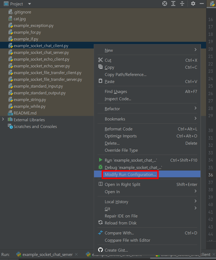The height and width of the screenshot is (260, 216).
Task: Click the Expand All icon in Project toolbar
Action: 173,4
